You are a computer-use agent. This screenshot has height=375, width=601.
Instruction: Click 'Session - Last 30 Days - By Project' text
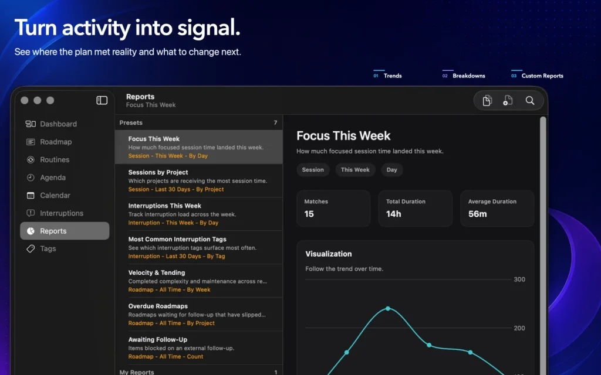click(x=176, y=189)
